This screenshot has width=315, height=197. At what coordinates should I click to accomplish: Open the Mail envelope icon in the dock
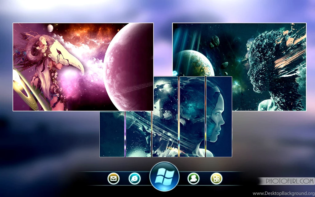114,179
